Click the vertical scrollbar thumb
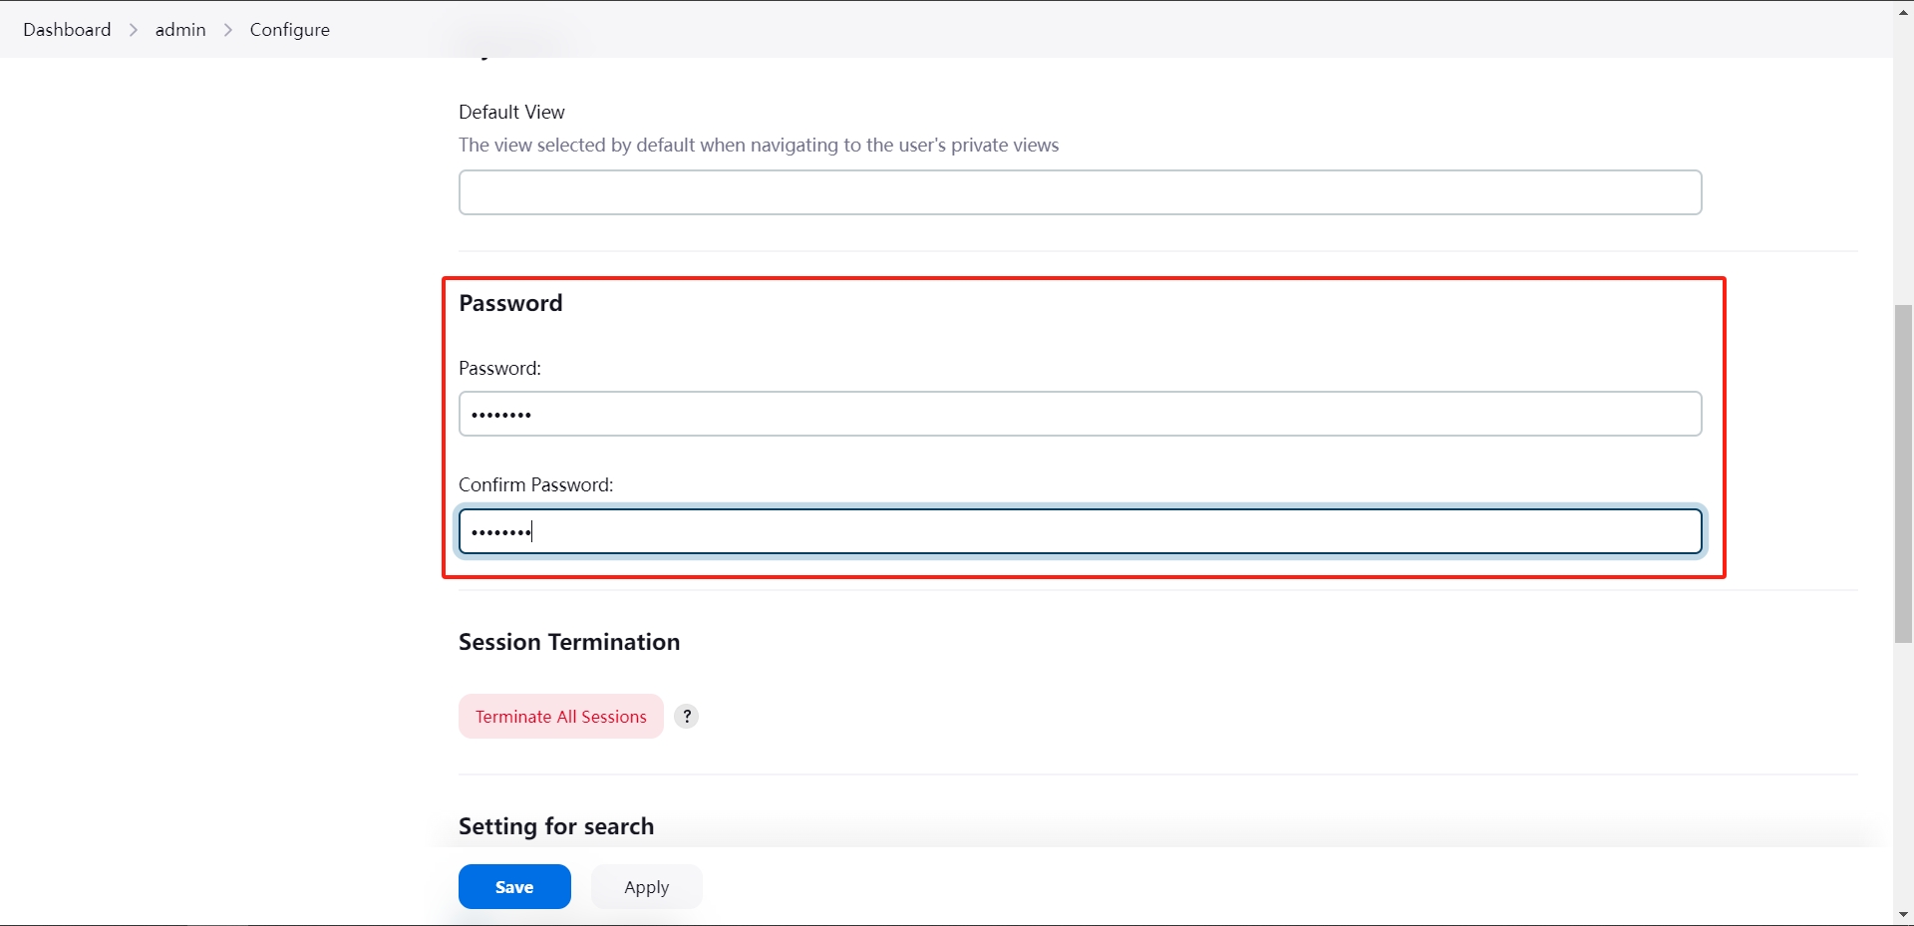Viewport: 1914px width, 926px height. pos(1903,473)
